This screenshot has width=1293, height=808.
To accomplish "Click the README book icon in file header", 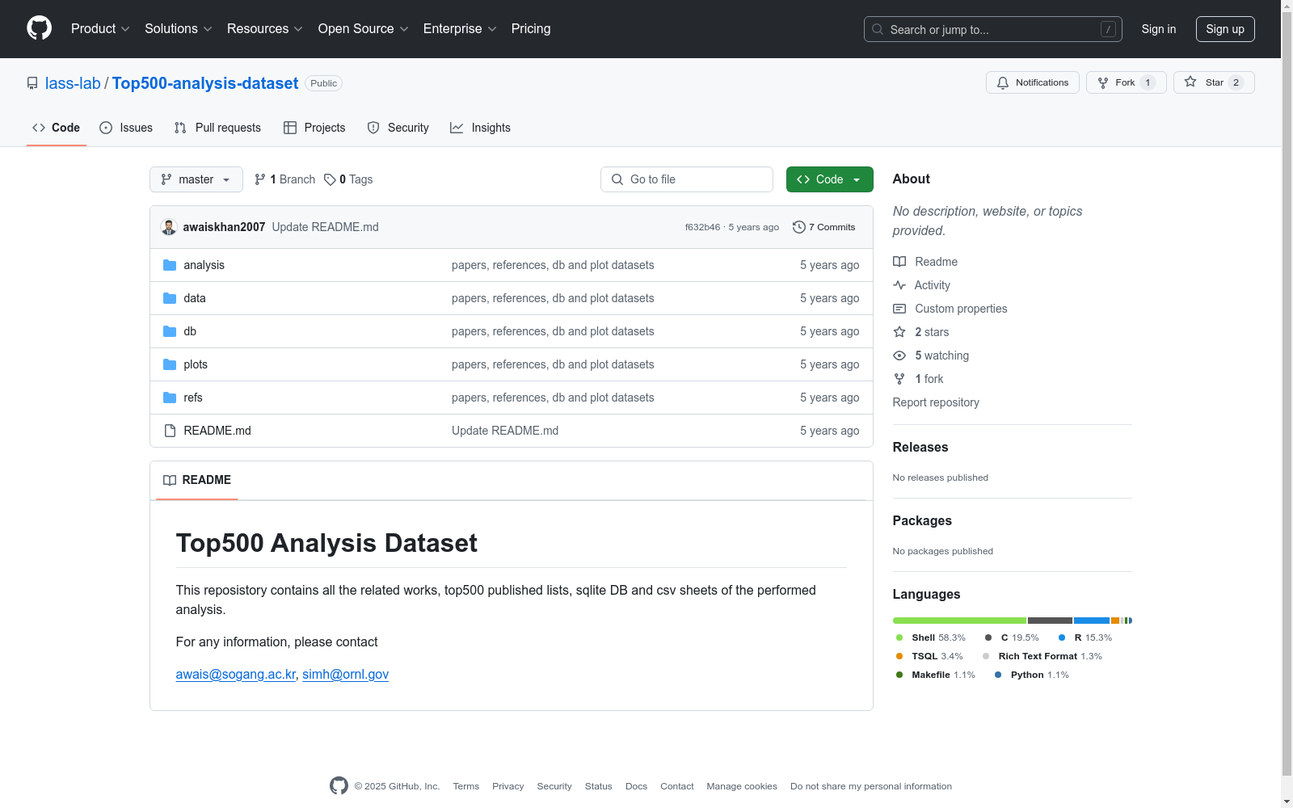I will pyautogui.click(x=170, y=480).
